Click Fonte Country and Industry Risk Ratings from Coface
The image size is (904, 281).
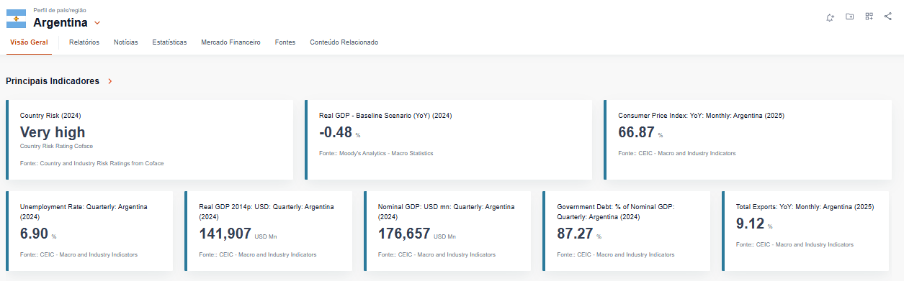[92, 163]
